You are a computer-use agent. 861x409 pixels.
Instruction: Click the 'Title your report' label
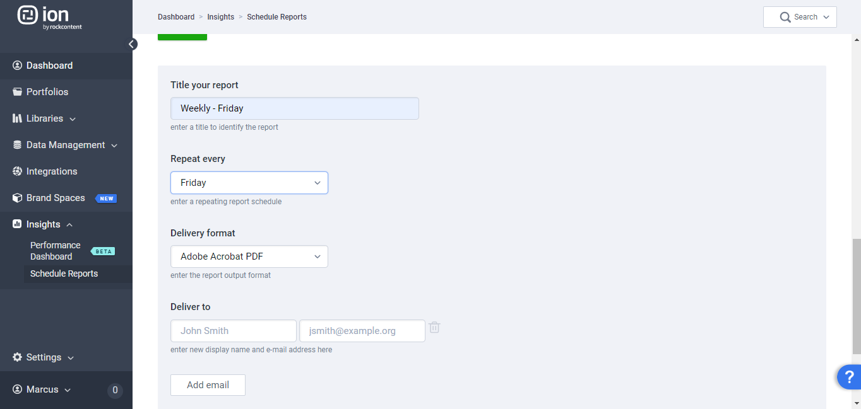205,85
